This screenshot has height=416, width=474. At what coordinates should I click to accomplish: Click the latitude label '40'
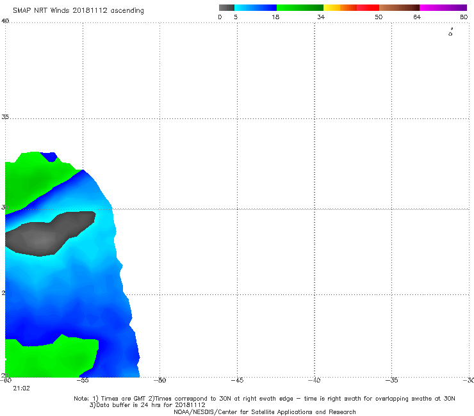coord(5,21)
